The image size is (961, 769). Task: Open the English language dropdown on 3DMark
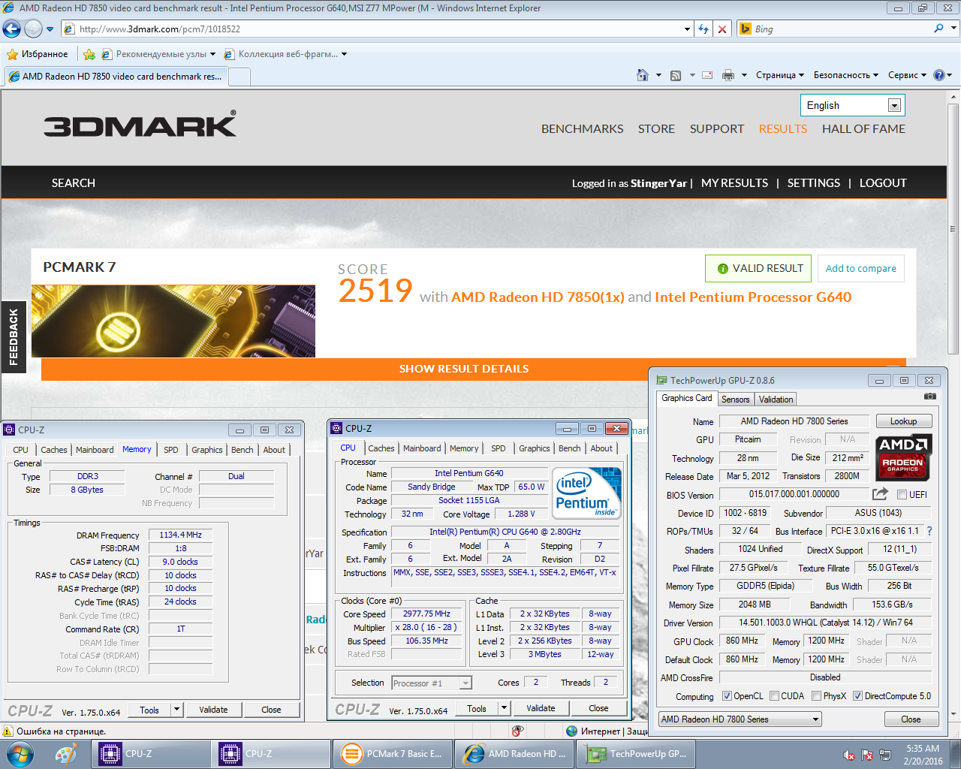852,105
